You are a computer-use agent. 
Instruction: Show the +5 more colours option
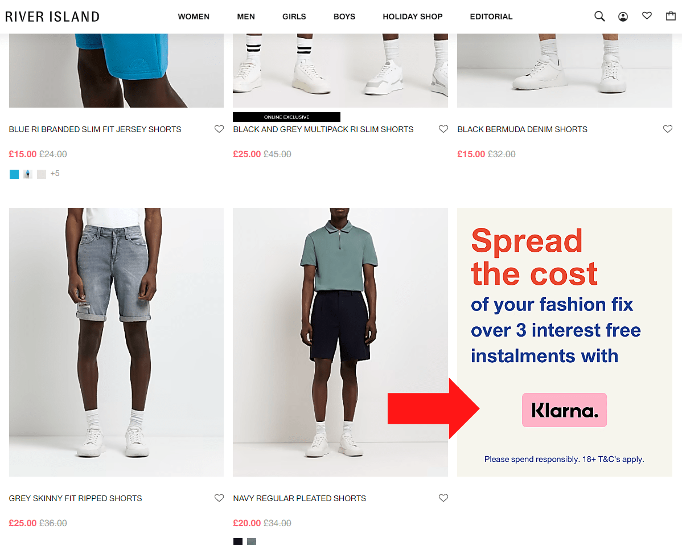pyautogui.click(x=55, y=174)
